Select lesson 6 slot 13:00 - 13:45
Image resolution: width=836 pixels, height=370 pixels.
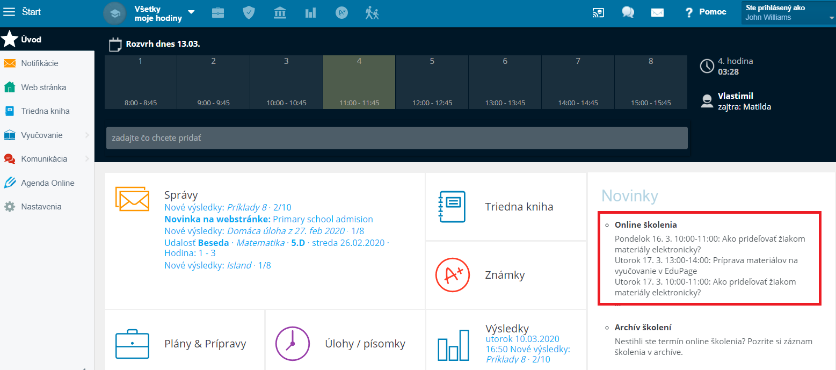(505, 82)
